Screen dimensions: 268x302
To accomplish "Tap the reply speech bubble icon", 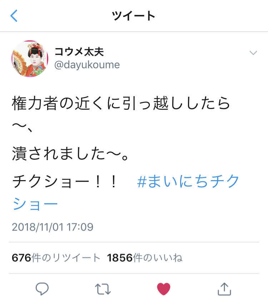I will point(42,289).
